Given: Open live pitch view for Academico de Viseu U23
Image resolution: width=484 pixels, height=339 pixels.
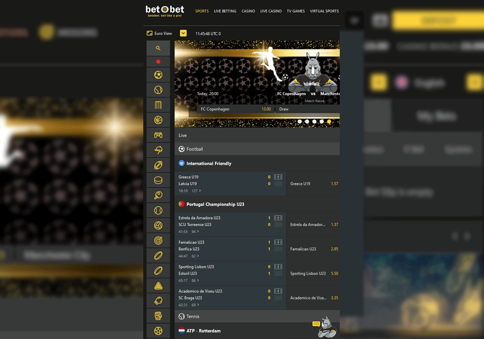Looking at the screenshot, I should tap(278, 291).
